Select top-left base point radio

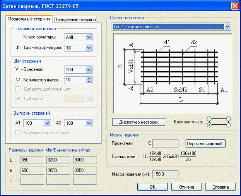[209, 119]
